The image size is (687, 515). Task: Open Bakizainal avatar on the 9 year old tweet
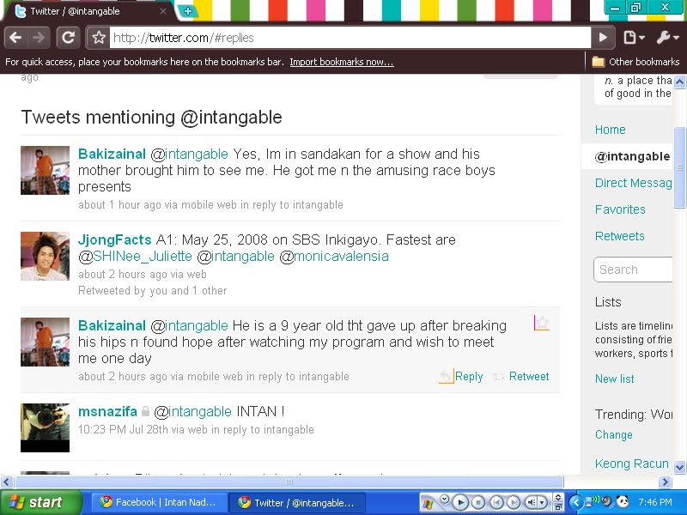pos(46,342)
